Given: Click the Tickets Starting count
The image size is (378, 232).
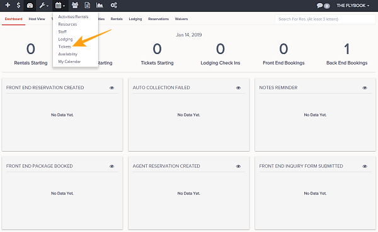Looking at the screenshot, I should [157, 49].
